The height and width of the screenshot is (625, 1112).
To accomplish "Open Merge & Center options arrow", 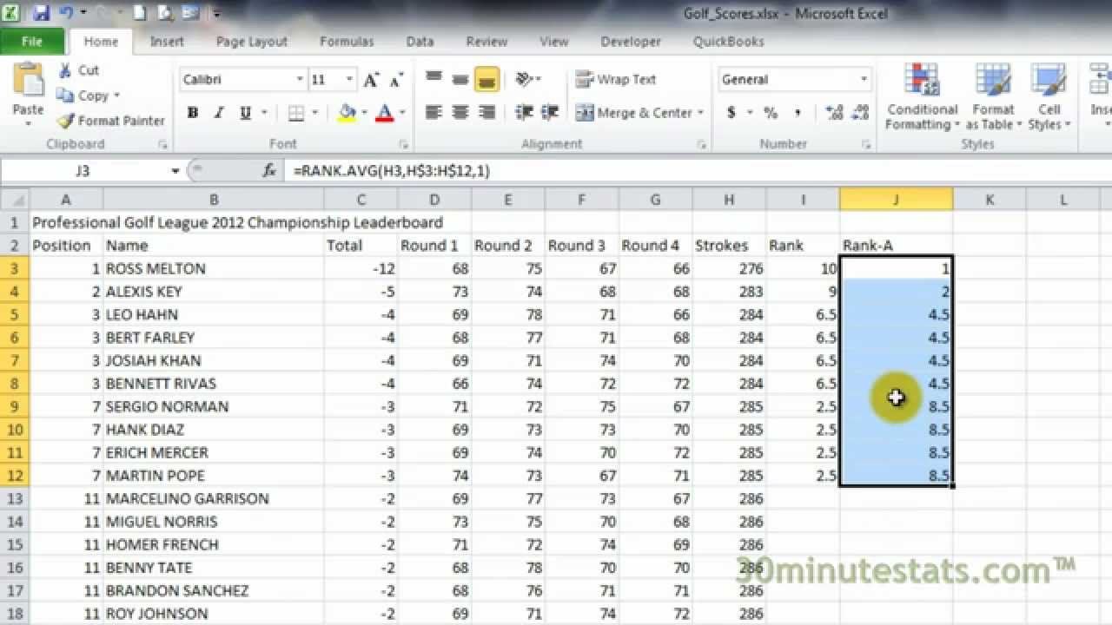I will pyautogui.click(x=700, y=113).
